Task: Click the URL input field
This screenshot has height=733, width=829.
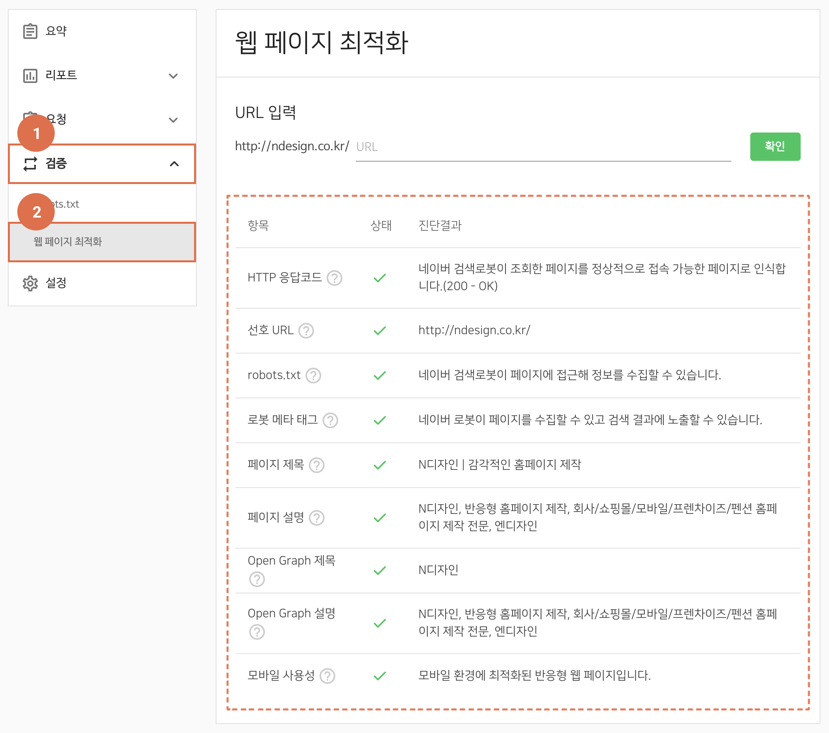Action: click(x=543, y=147)
